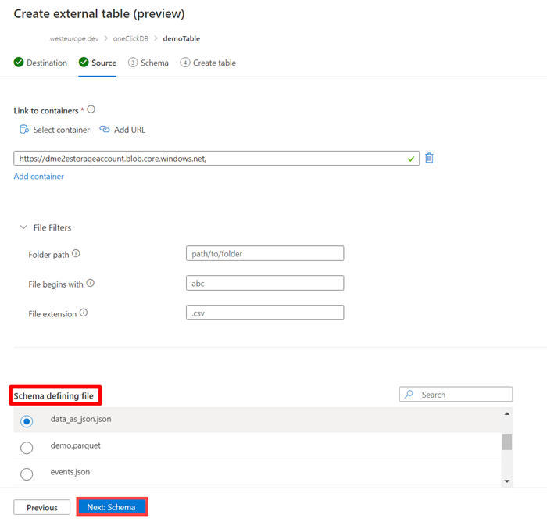This screenshot has height=522, width=547.
Task: Select the data_as_json.json radio button
Action: click(27, 421)
